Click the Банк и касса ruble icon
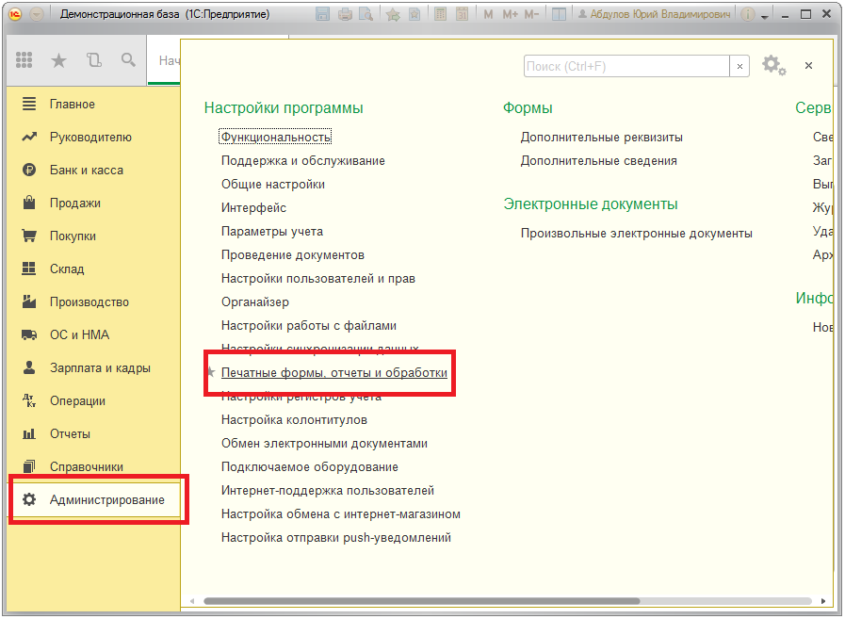This screenshot has height=619, width=845. (29, 171)
